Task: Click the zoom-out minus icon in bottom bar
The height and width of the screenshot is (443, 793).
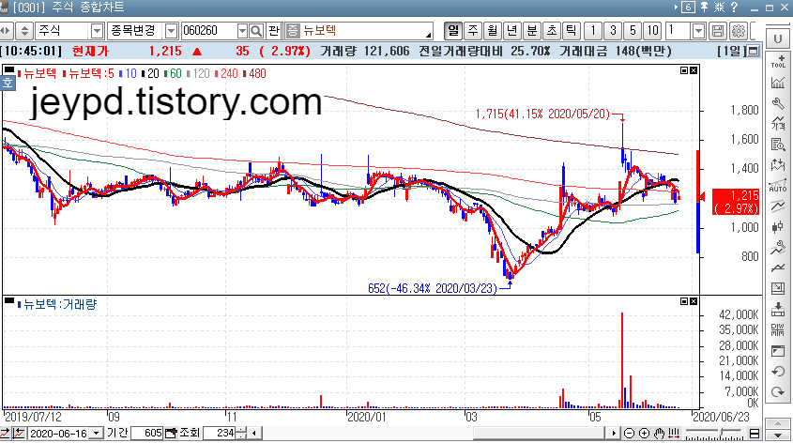Action: tap(629, 434)
